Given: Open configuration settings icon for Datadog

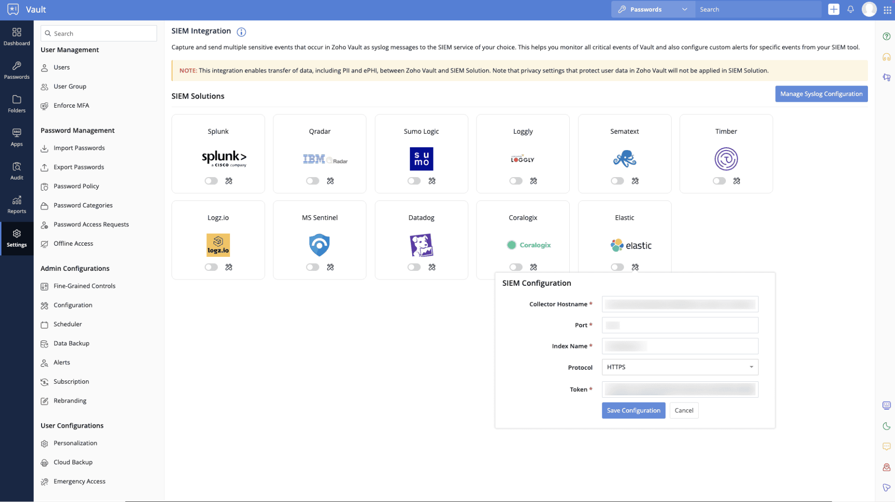Looking at the screenshot, I should coord(432,267).
